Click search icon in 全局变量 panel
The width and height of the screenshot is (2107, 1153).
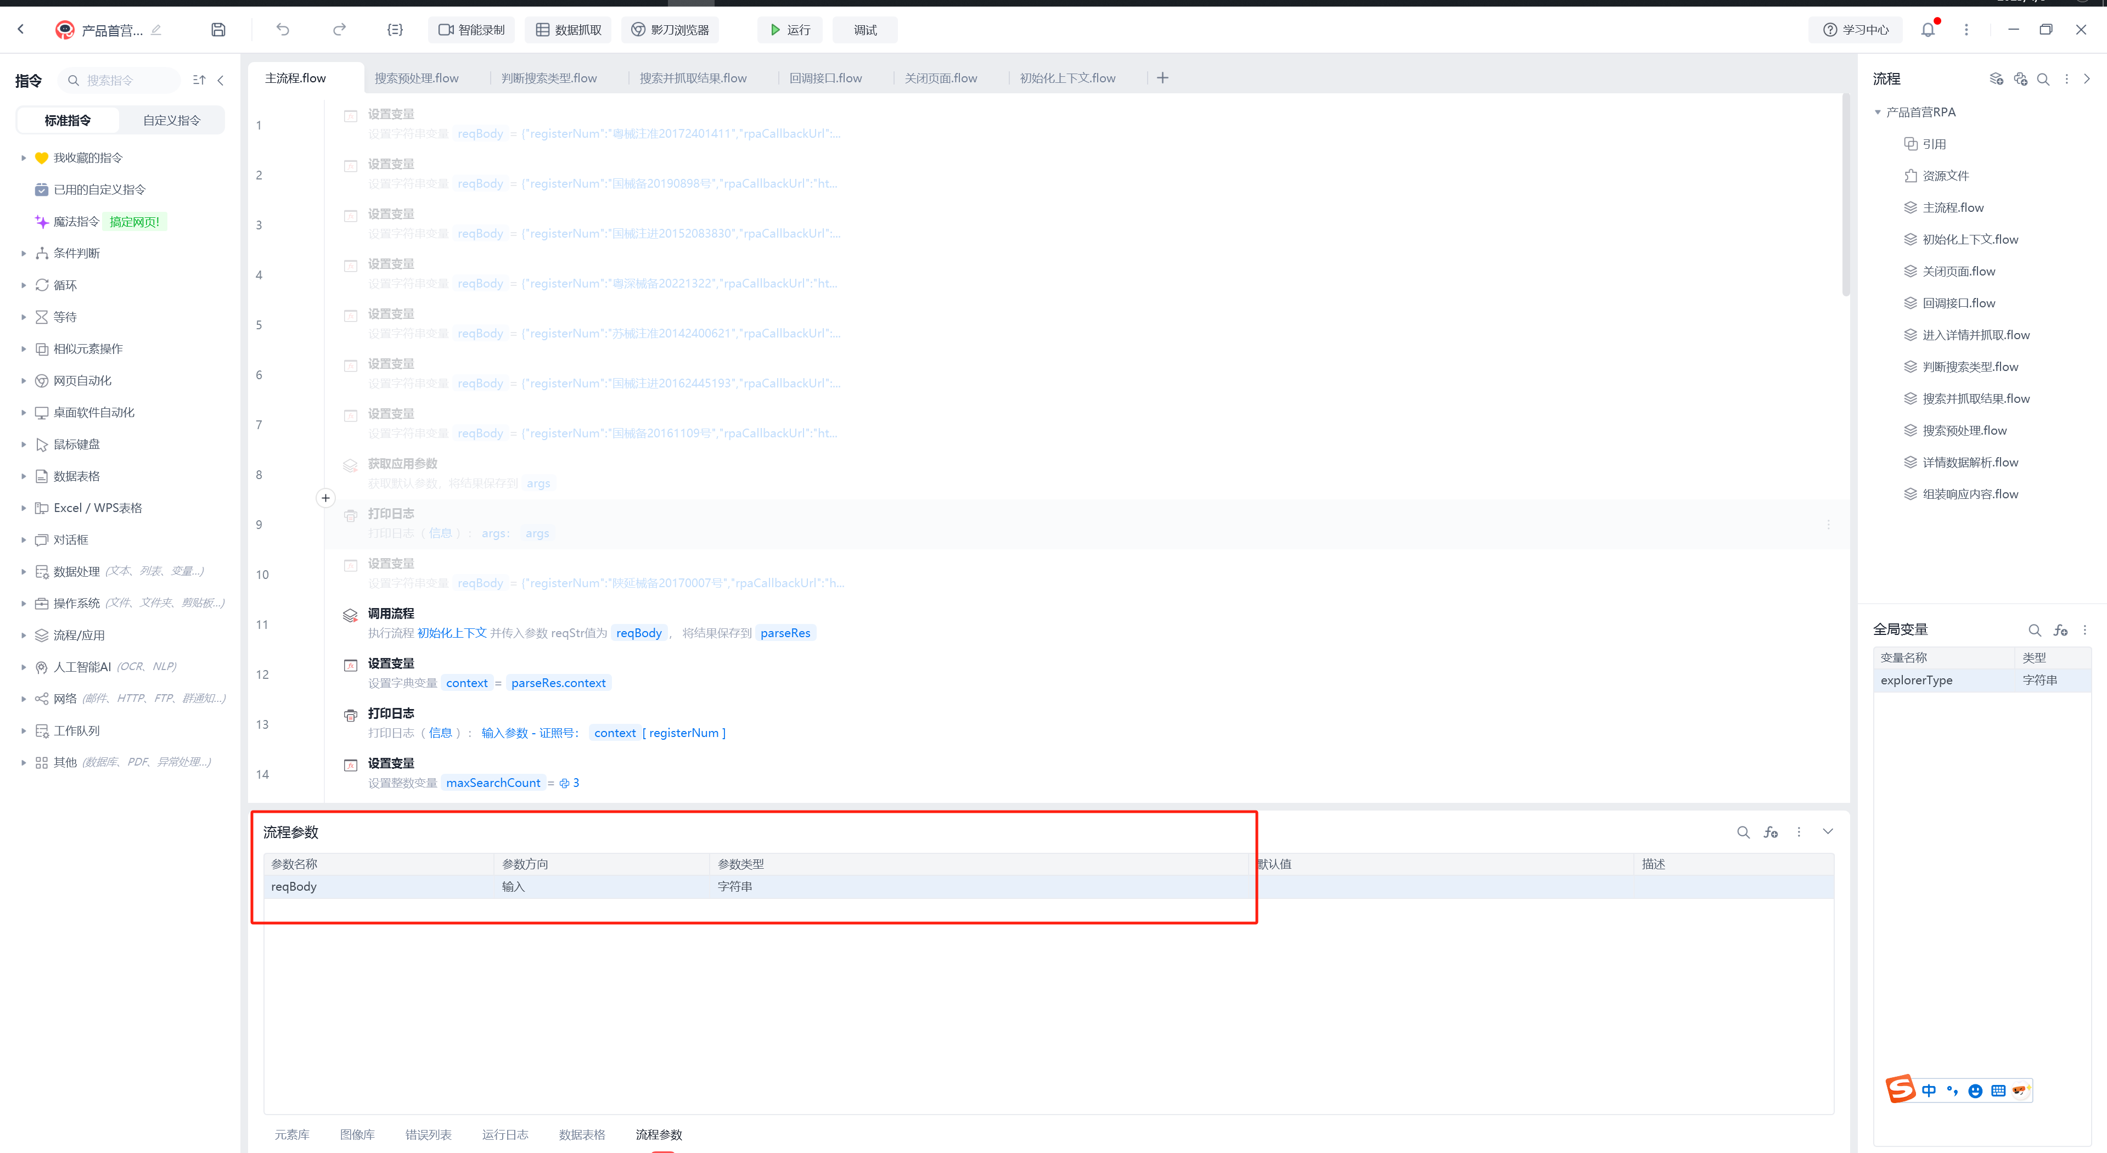click(x=2034, y=629)
